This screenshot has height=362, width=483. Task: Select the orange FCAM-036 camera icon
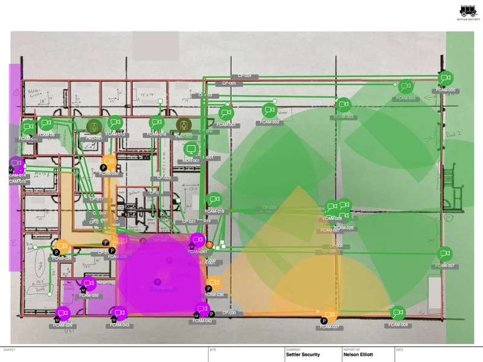click(x=214, y=284)
